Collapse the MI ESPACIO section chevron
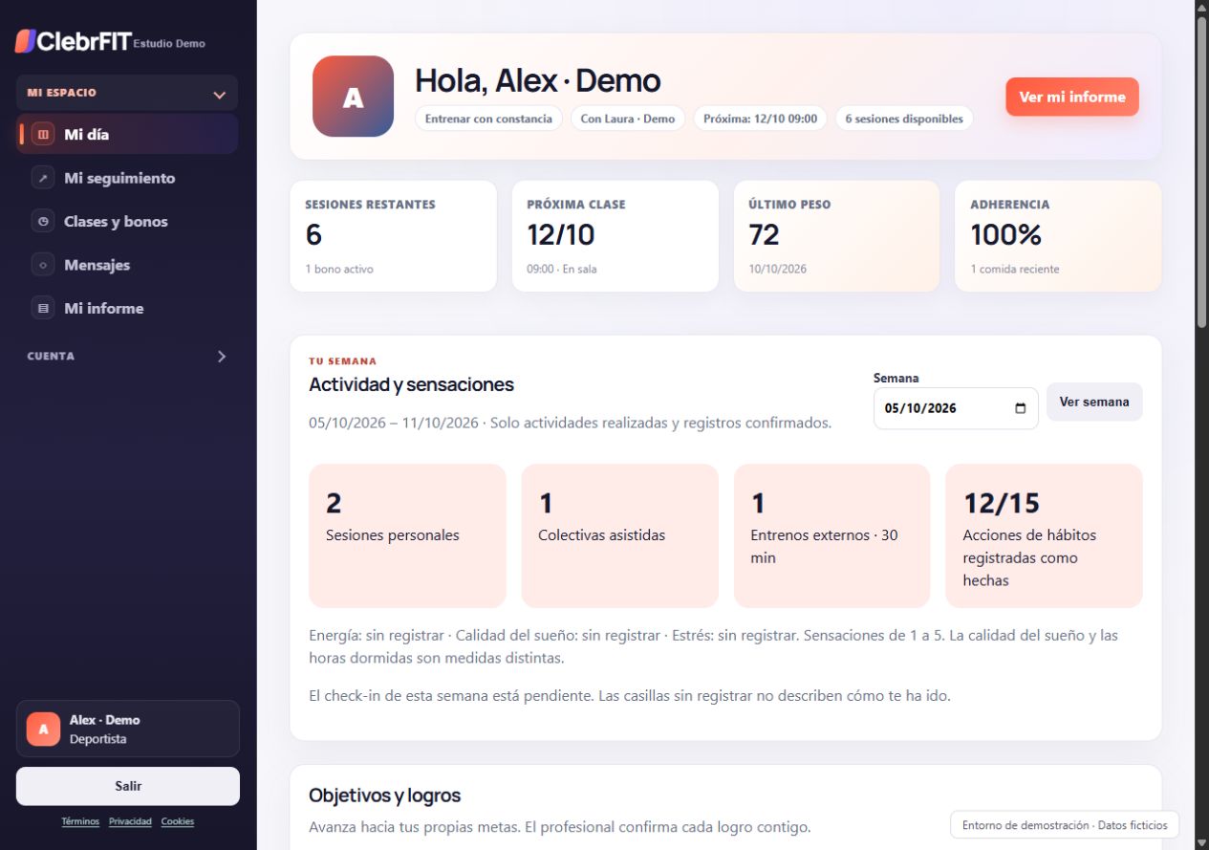The width and height of the screenshot is (1209, 850). [x=220, y=94]
